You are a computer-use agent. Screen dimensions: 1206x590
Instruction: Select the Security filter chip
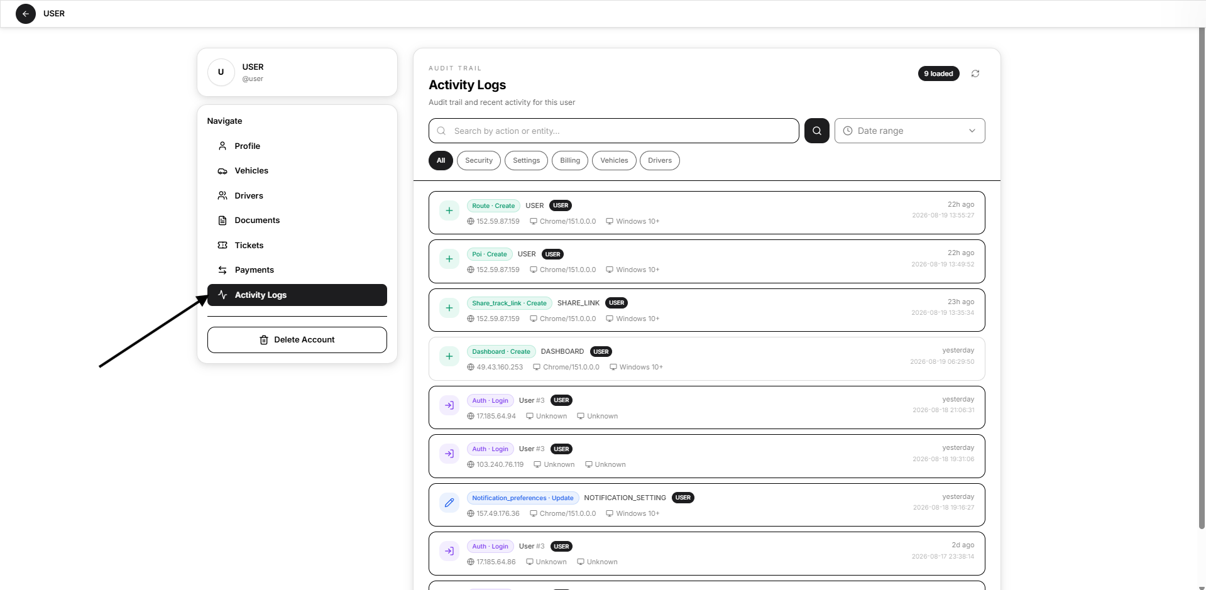[479, 160]
